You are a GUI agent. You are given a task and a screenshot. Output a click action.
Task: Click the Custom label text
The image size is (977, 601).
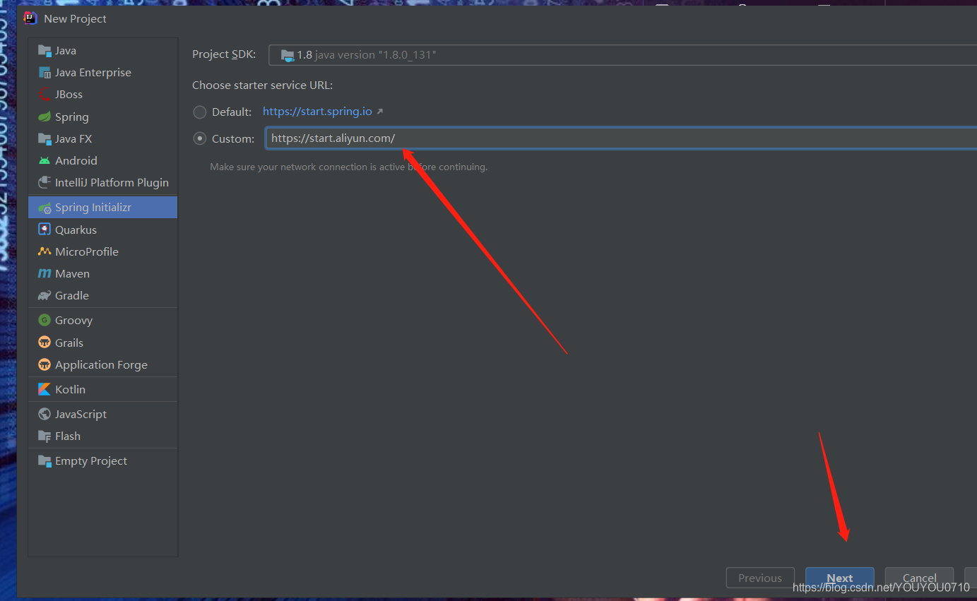(233, 139)
